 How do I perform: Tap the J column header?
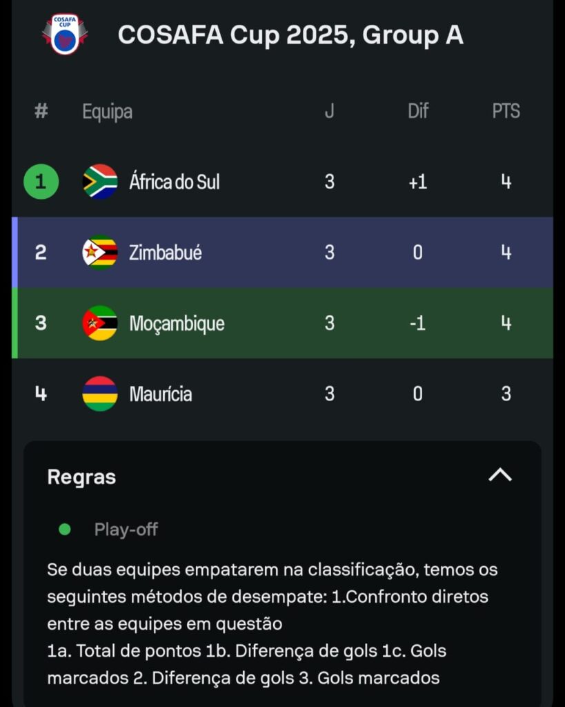coord(329,111)
